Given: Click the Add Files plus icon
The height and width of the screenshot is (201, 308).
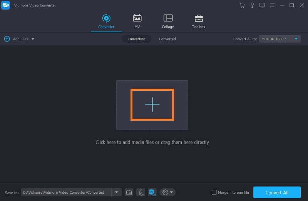Looking at the screenshot, I should pyautogui.click(x=7, y=39).
